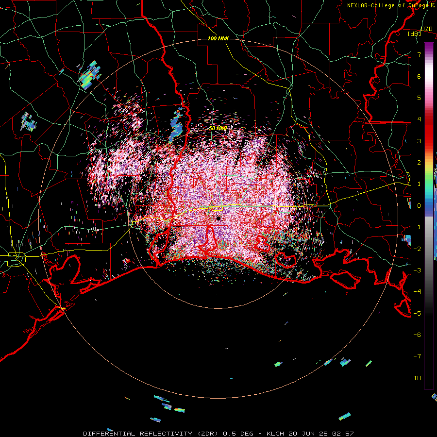Select the legend value 0
The width and height of the screenshot is (437, 437).
[x=419, y=206]
